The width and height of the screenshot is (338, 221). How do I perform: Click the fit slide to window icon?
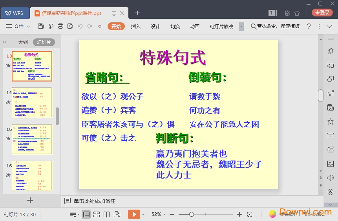(250, 214)
